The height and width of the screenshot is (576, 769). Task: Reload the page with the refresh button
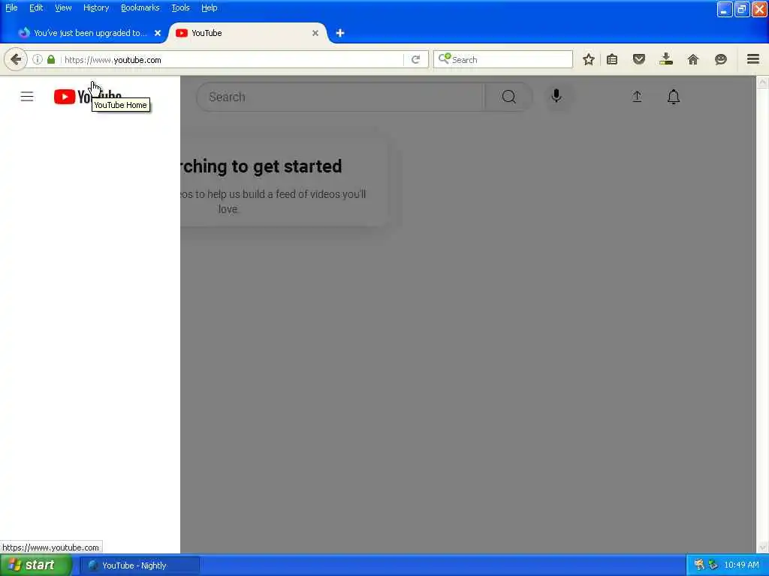click(415, 59)
